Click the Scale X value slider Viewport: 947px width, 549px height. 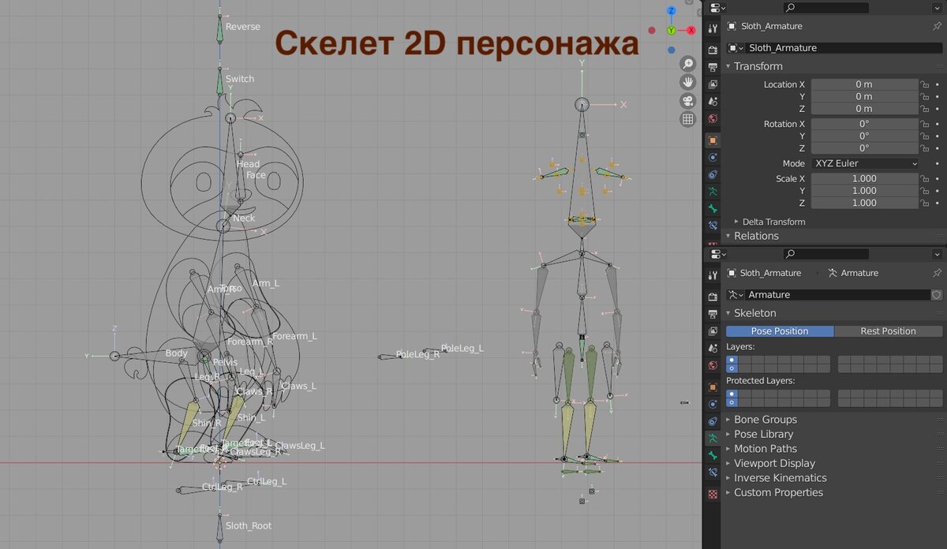click(x=864, y=178)
